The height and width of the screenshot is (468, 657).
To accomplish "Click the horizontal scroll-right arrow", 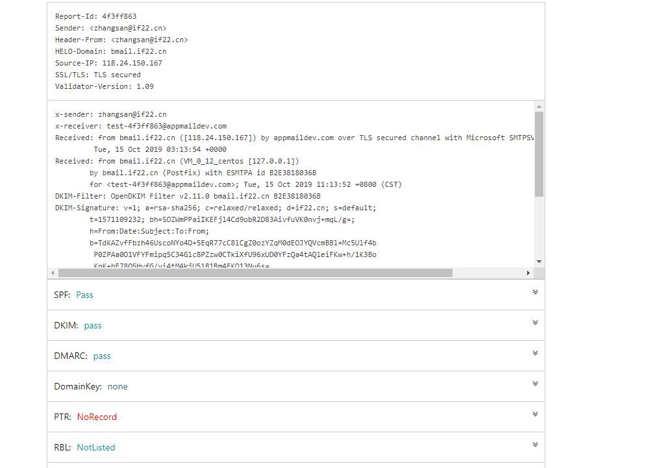I will [x=528, y=273].
